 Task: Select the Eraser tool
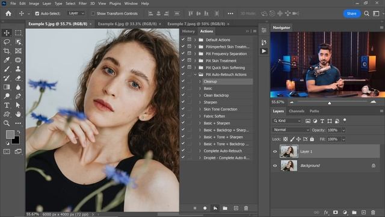[x=18, y=78]
